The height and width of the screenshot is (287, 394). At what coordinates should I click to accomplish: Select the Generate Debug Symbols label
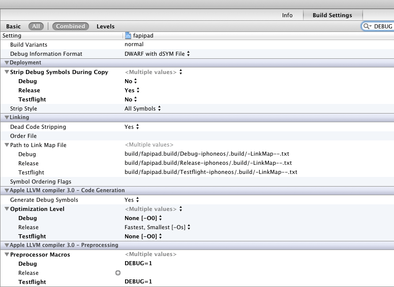point(44,200)
